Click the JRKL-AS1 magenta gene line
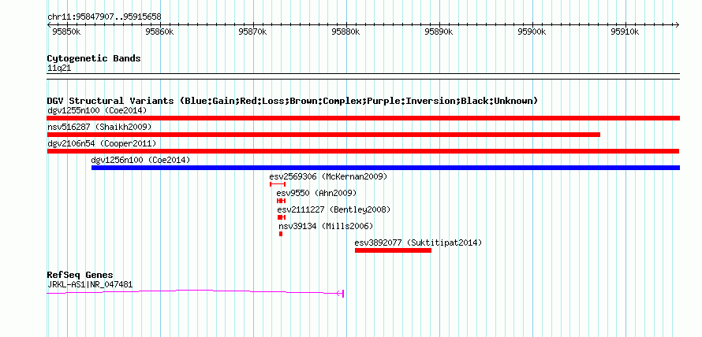The image size is (702, 337). point(195,292)
